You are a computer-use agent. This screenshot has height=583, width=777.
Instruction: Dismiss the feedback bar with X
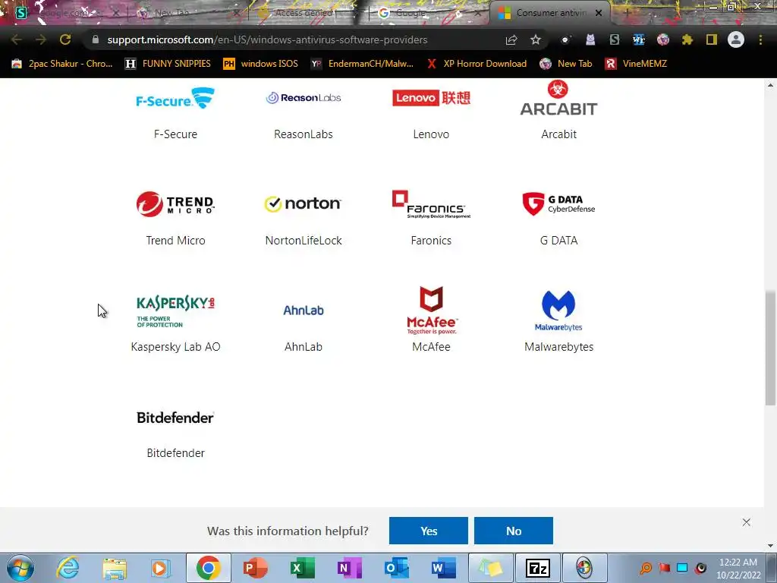click(747, 522)
